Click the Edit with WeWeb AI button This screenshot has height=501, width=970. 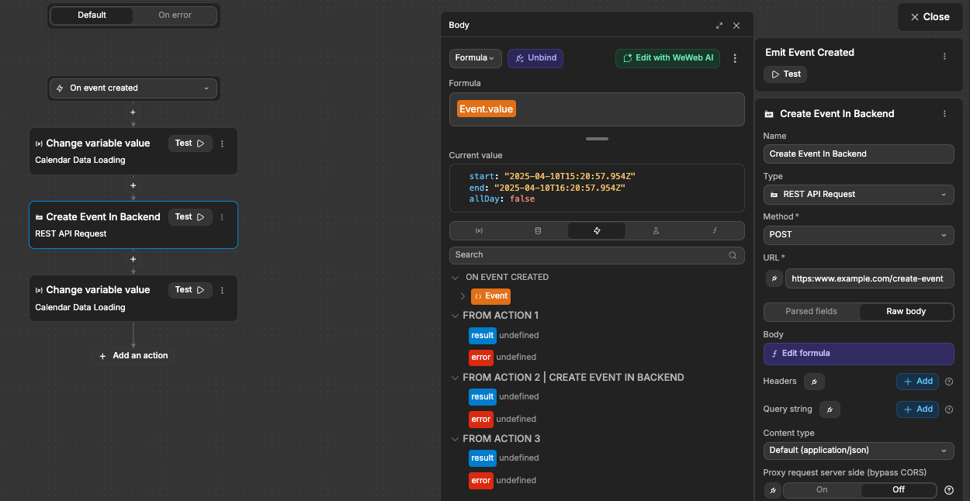click(667, 57)
